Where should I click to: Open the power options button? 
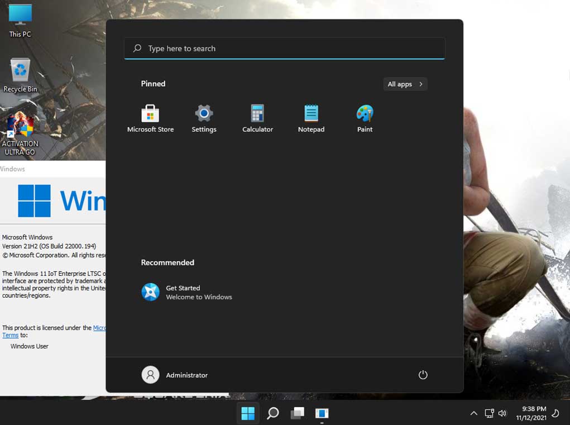click(x=423, y=375)
